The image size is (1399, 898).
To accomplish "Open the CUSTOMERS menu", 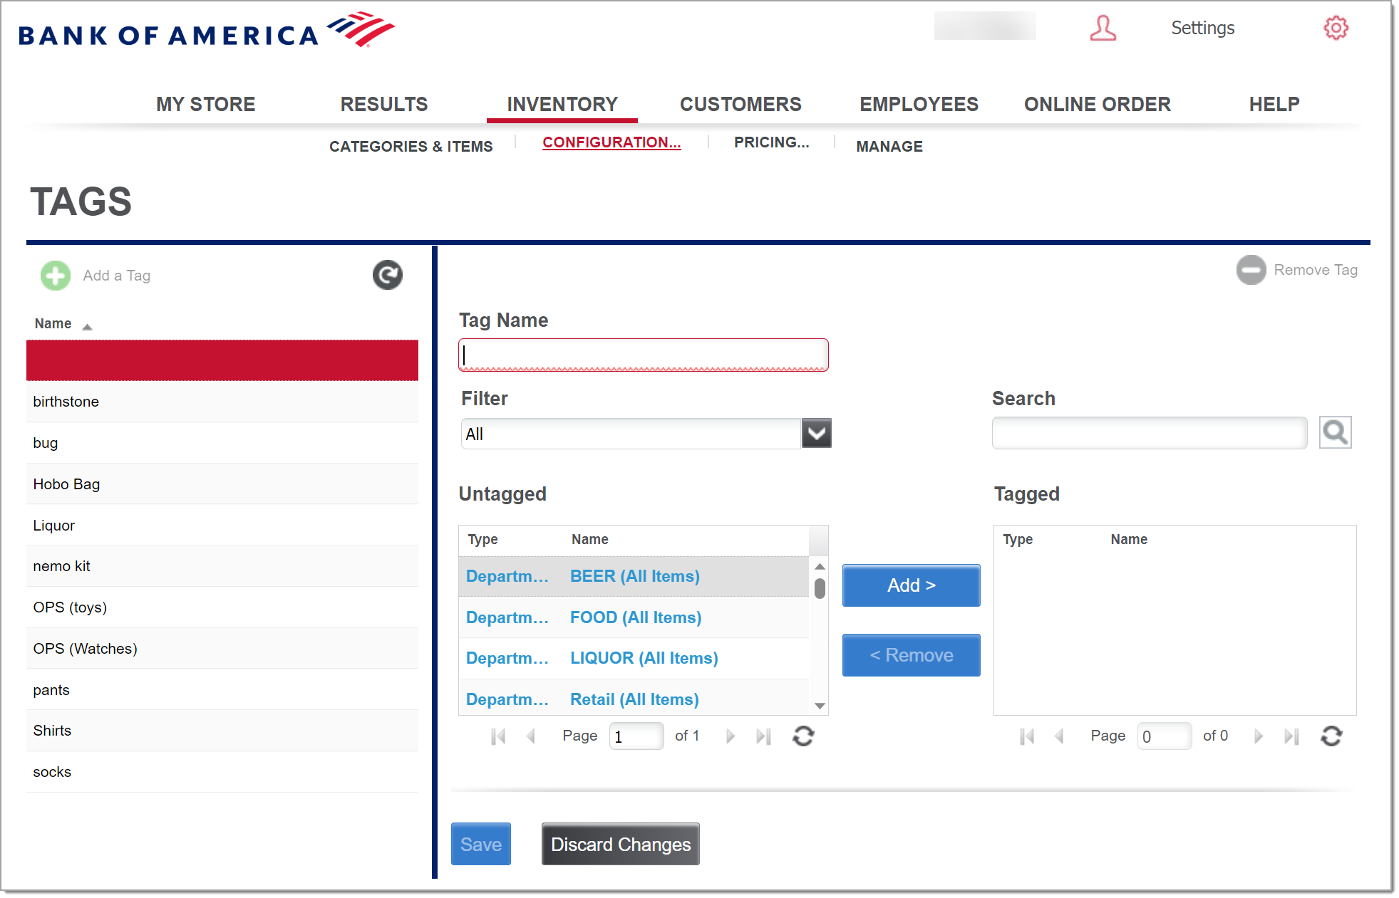I will pos(740,104).
